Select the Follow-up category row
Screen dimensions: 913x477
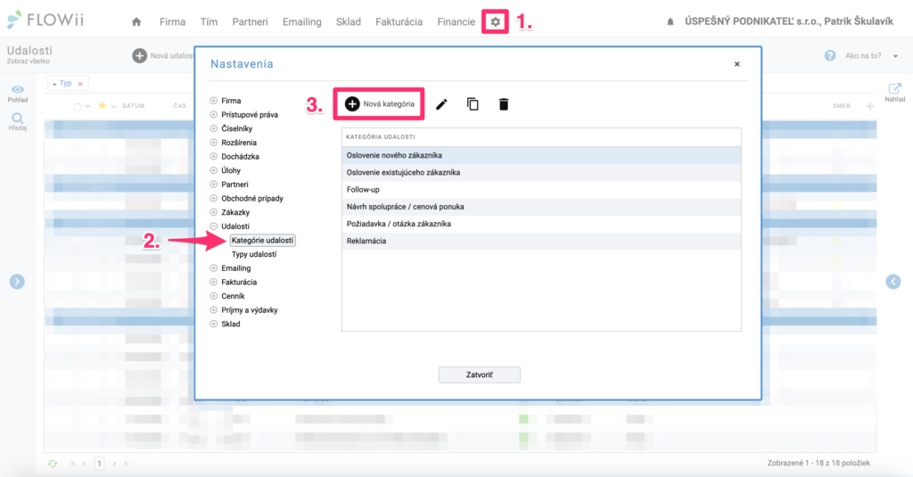(541, 190)
